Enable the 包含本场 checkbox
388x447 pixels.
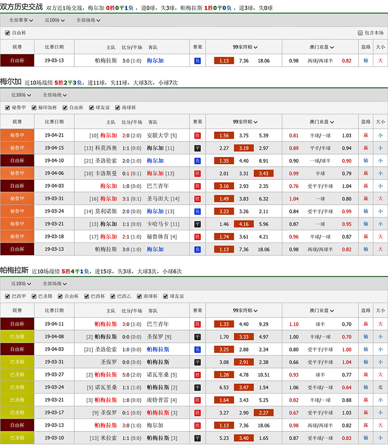(360, 33)
